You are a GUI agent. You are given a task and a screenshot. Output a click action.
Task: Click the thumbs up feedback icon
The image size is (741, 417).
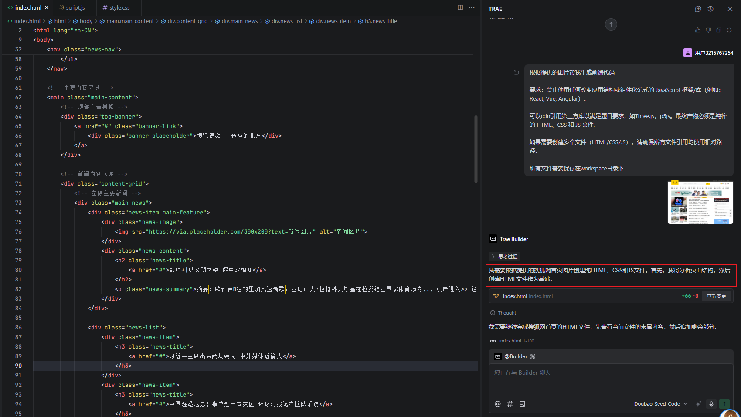tap(698, 30)
